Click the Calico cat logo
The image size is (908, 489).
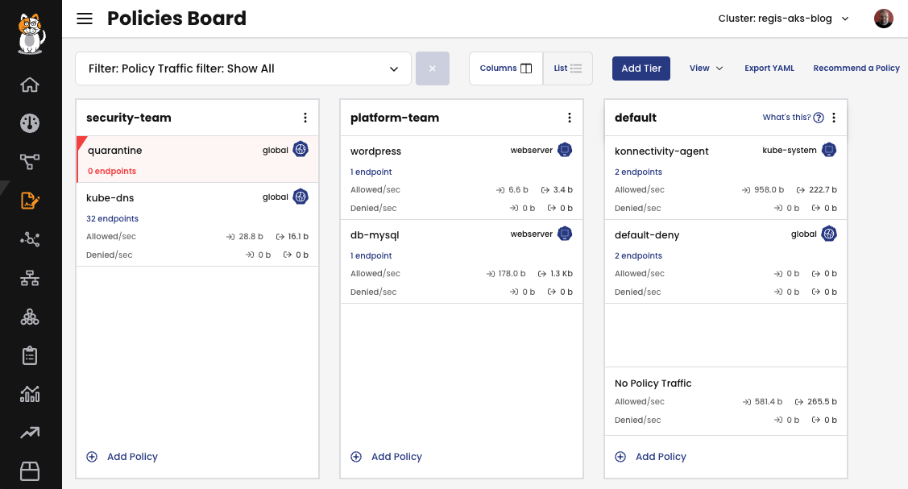(x=31, y=34)
